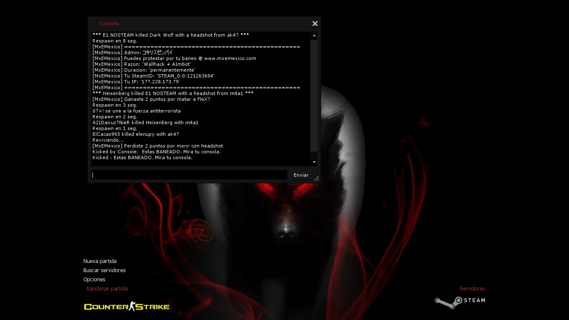This screenshot has height=320, width=569.
Task: Click the '[MxEMexico] Admin:' line
Action: (x=132, y=52)
